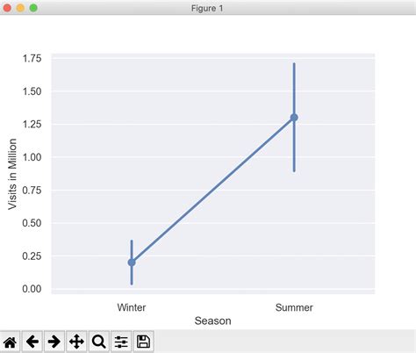416x353 pixels.
Task: Click the Summer x-axis tick label
Action: tap(294, 307)
